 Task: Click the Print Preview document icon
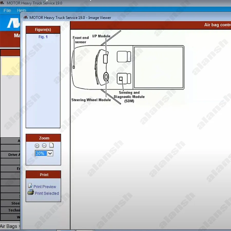[30, 186]
